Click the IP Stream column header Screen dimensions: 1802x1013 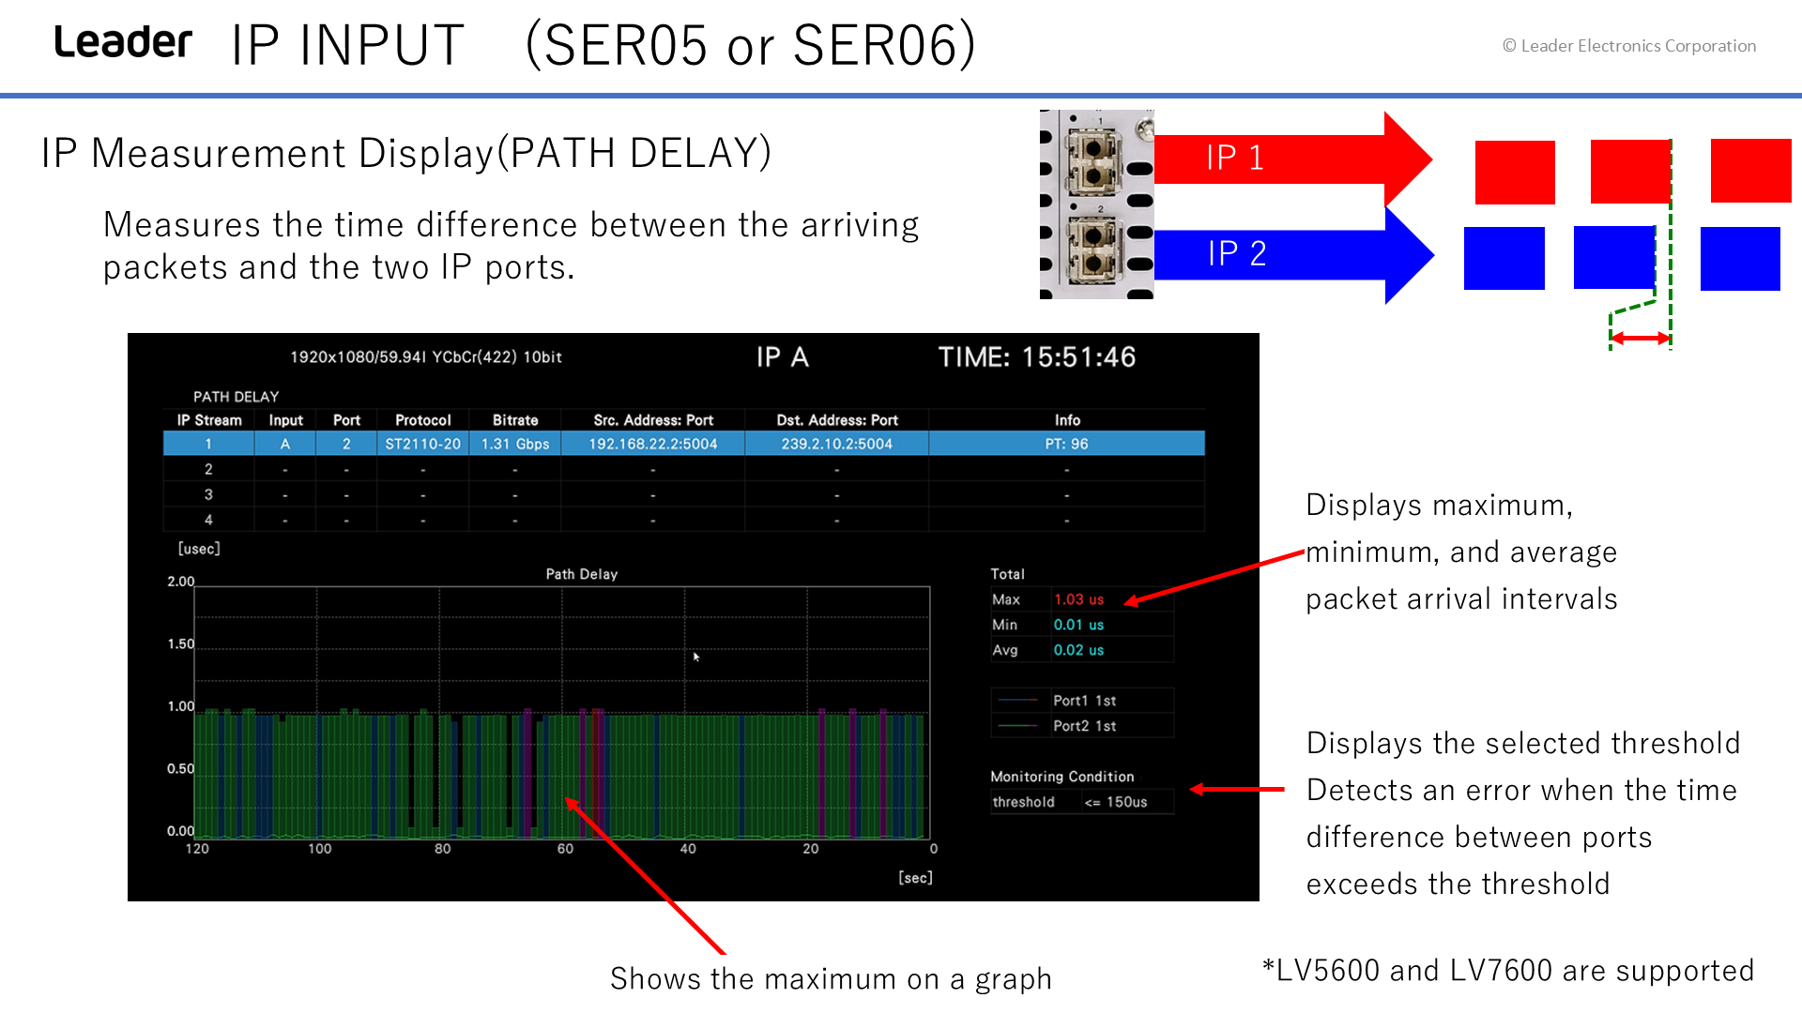click(209, 420)
